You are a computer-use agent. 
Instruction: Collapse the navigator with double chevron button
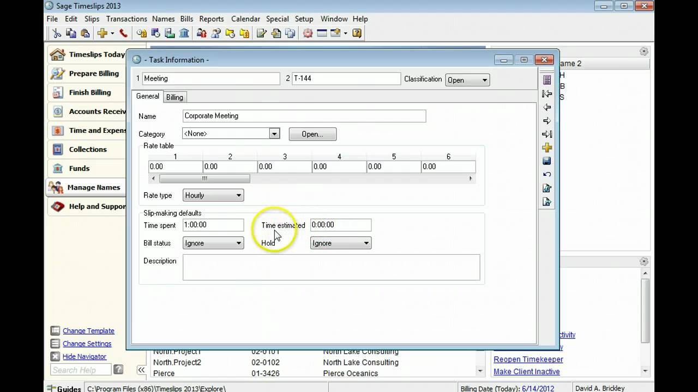[x=141, y=370]
